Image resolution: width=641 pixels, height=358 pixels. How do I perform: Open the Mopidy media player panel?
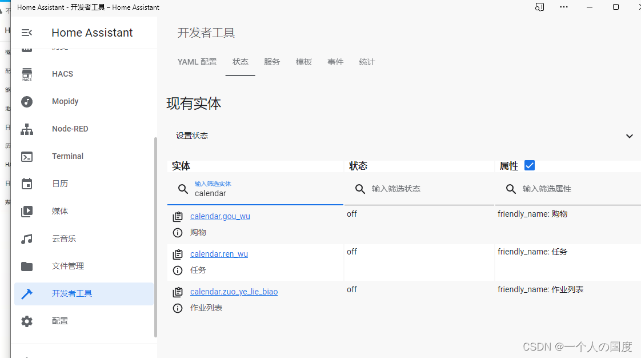point(65,101)
